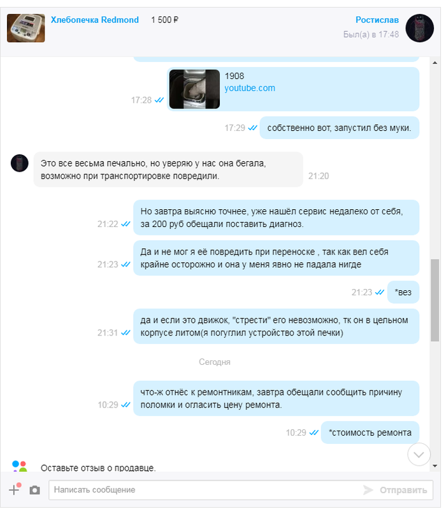Click the incoming message about транспортировке
Viewport: 446px width, 509px height.
(168, 170)
